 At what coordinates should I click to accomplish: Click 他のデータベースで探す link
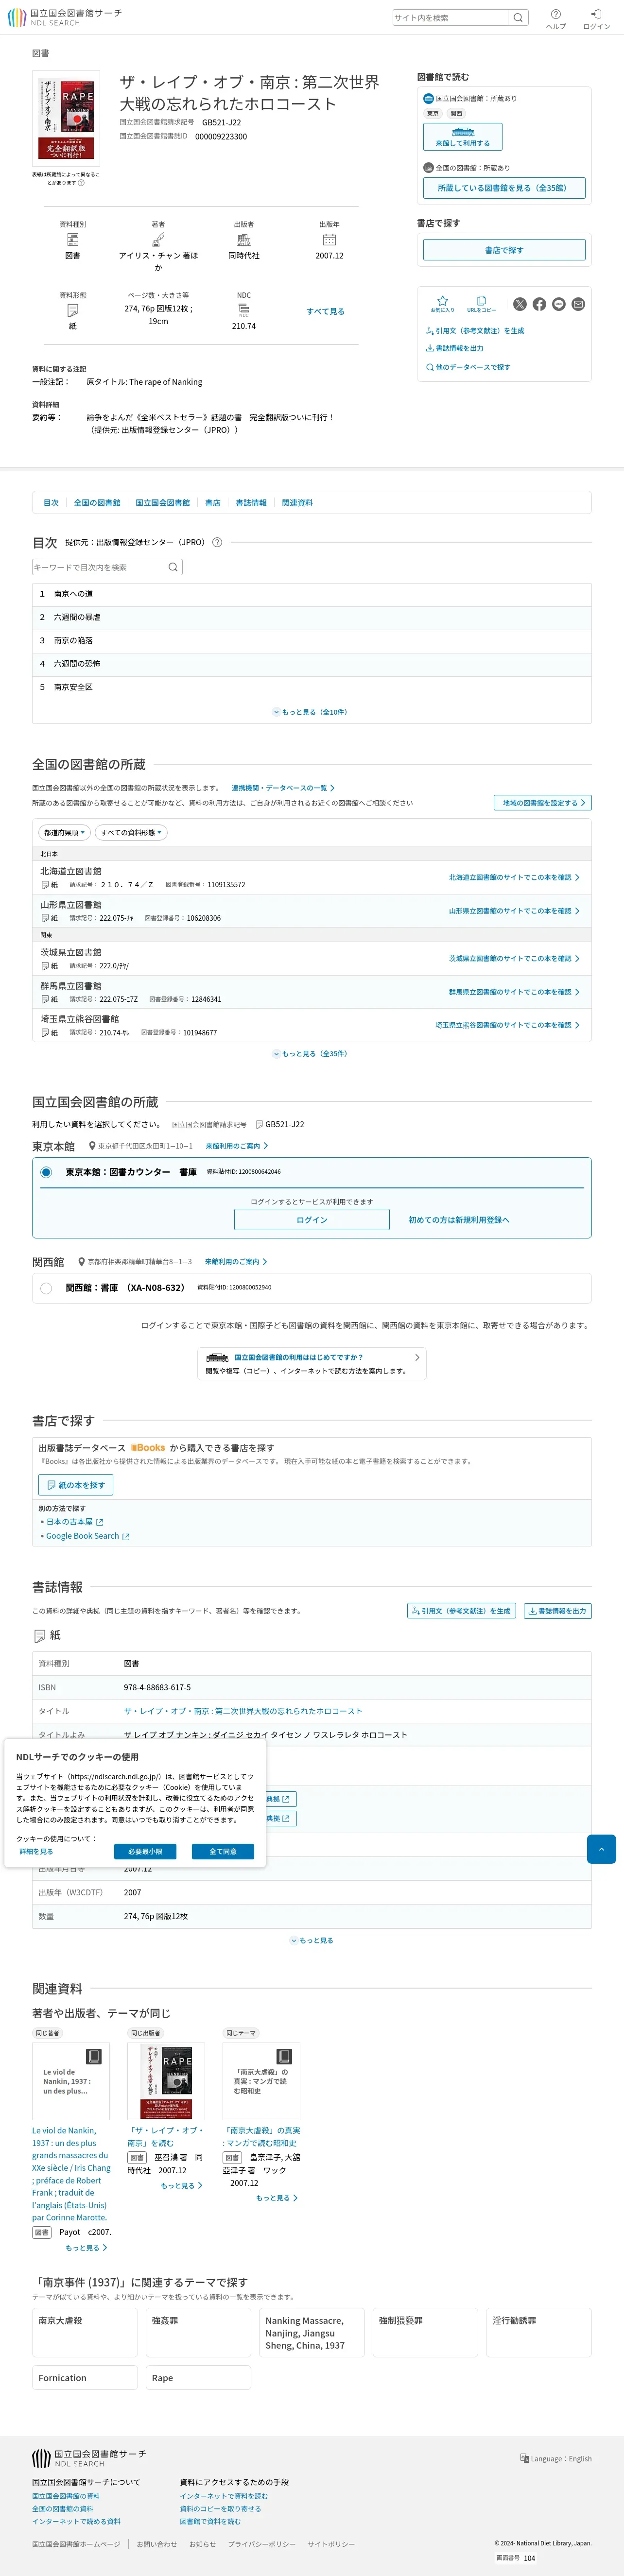[x=469, y=367]
